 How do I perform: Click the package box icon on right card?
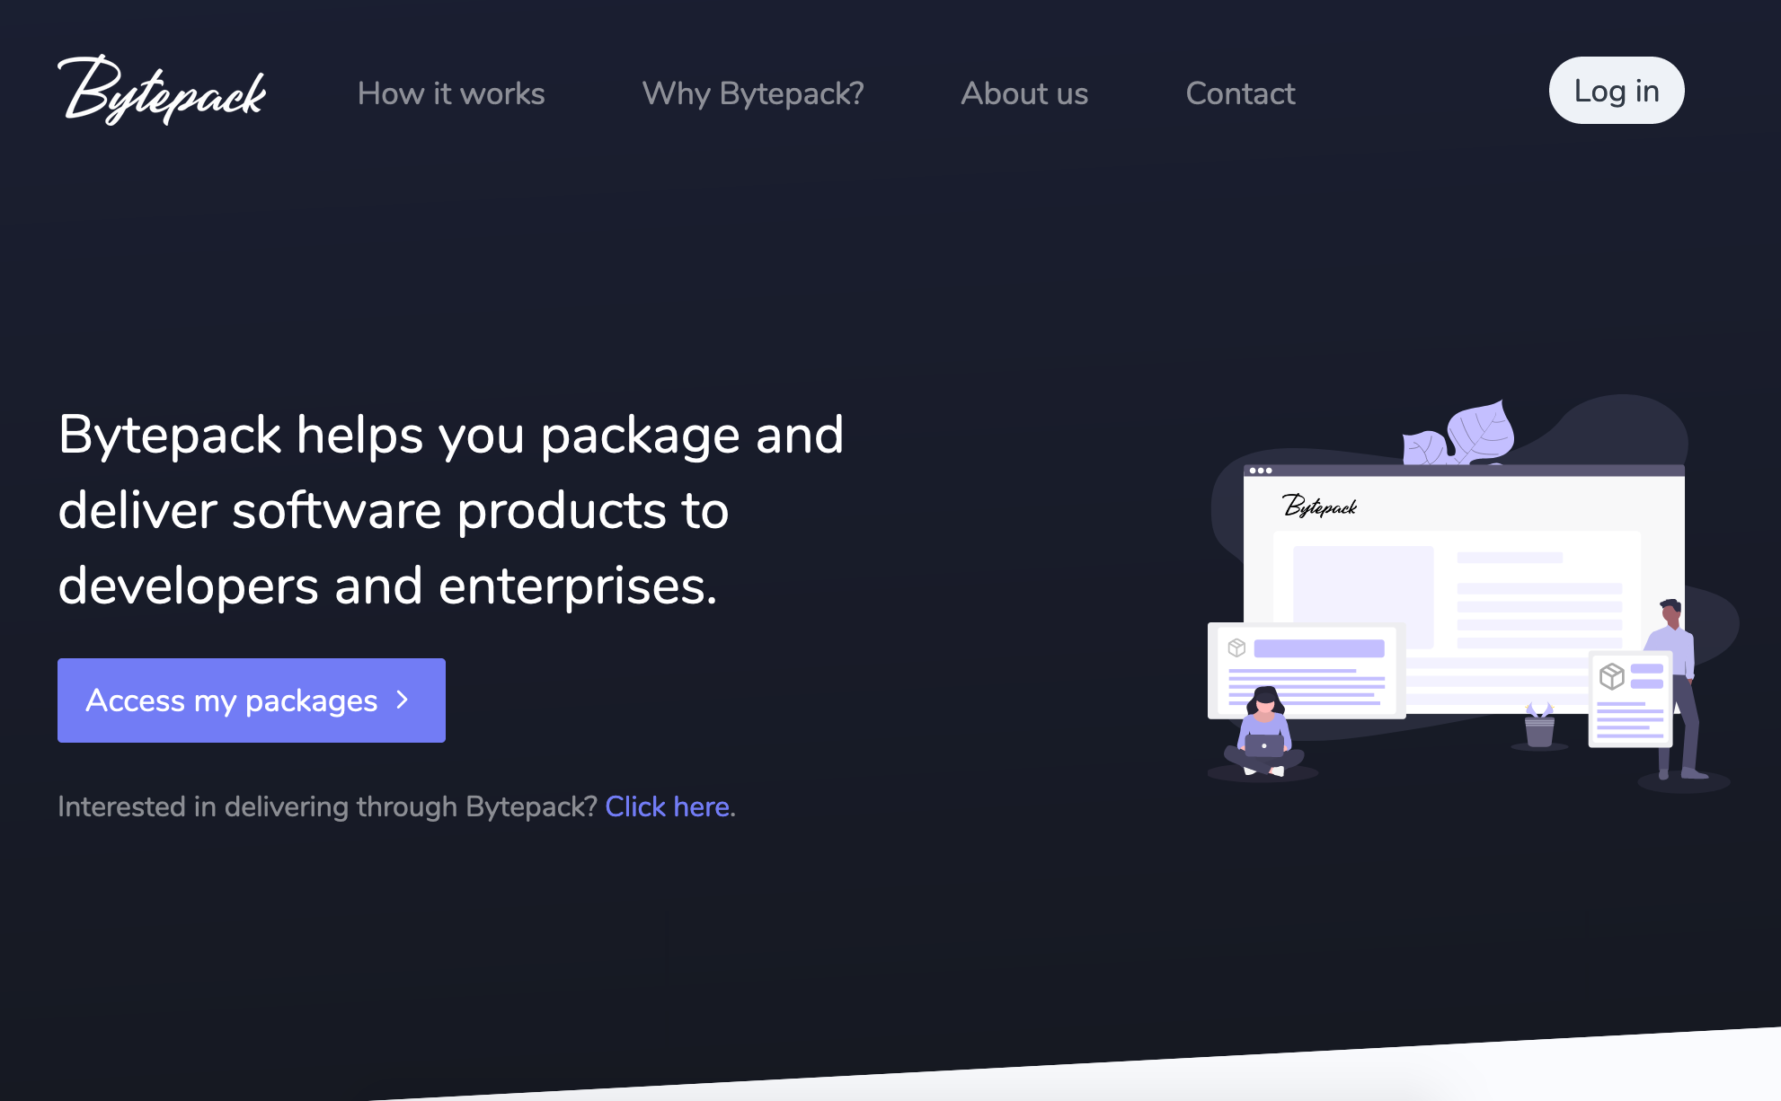pyautogui.click(x=1611, y=675)
